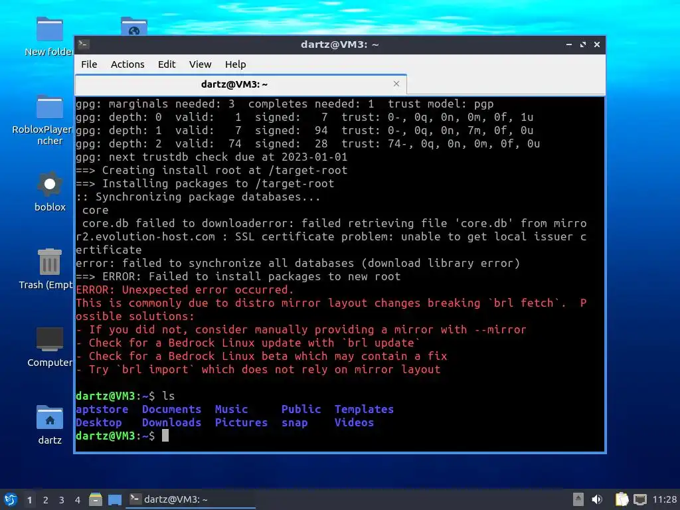680x510 pixels.
Task: Open the volume control tray icon
Action: tap(597, 499)
